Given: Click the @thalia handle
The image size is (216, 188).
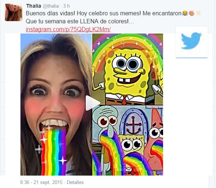Looking at the screenshot, I should [51, 6].
